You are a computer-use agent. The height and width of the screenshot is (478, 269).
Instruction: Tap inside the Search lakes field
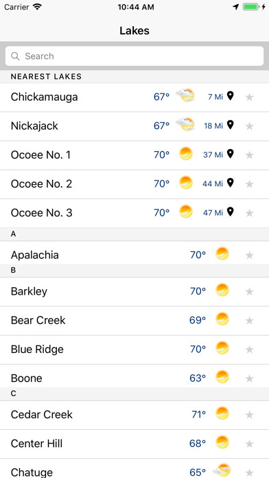[x=134, y=56]
